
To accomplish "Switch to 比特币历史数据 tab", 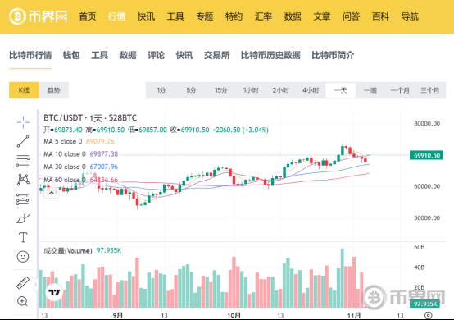I will 270,55.
